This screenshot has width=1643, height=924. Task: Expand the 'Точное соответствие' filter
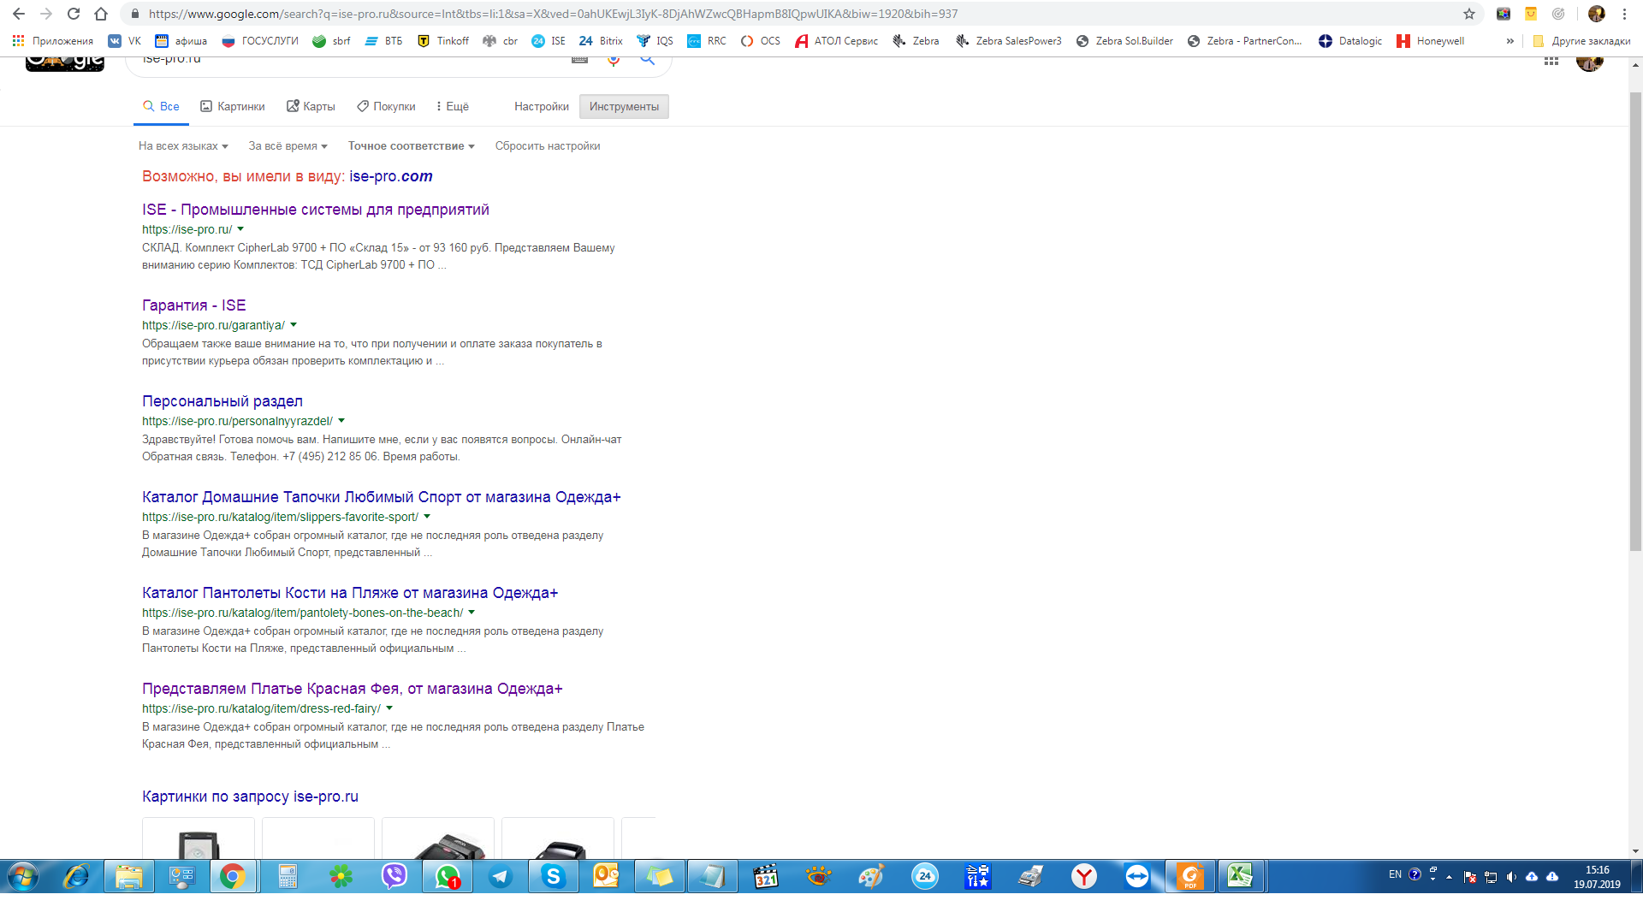tap(411, 146)
